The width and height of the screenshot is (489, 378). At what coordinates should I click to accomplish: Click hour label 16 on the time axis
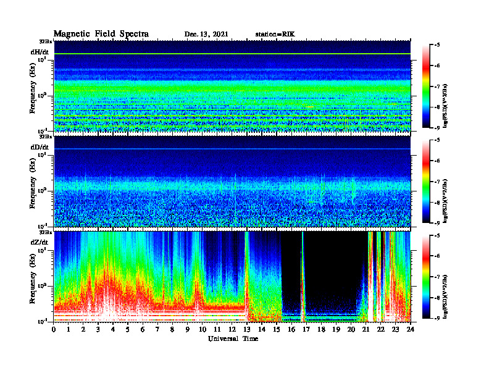pos(291,330)
